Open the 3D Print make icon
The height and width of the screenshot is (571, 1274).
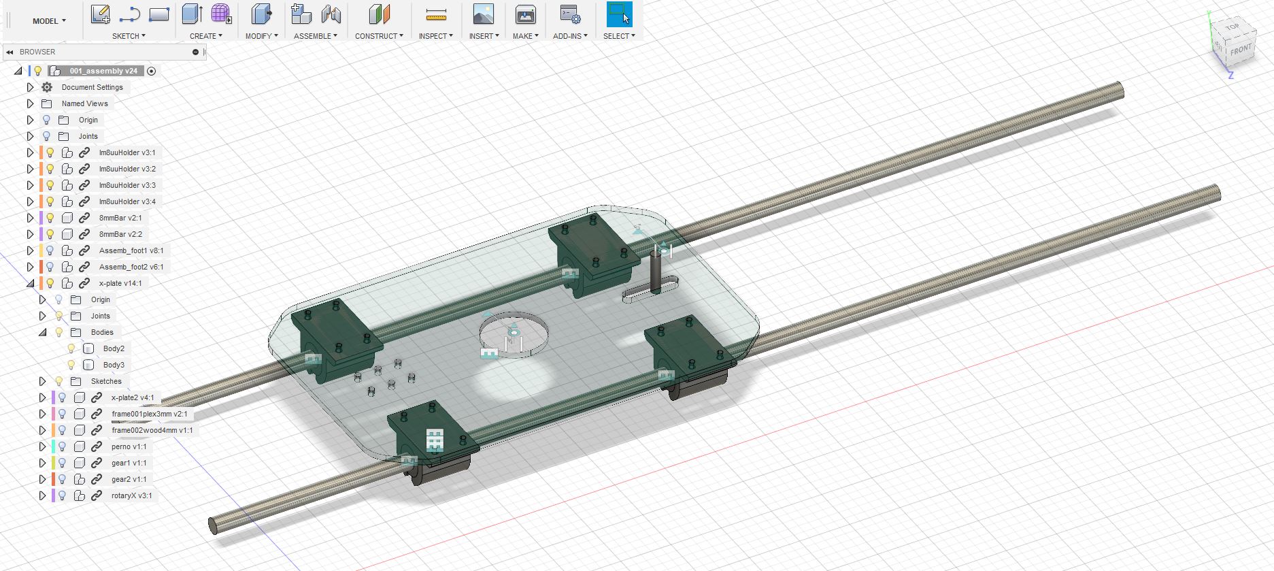[525, 14]
